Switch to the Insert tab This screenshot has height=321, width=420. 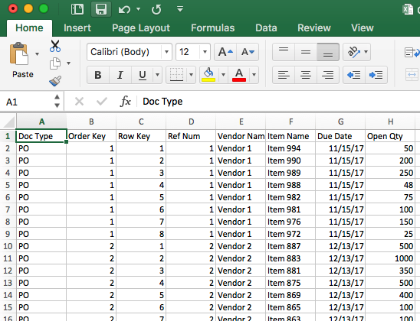tap(77, 28)
